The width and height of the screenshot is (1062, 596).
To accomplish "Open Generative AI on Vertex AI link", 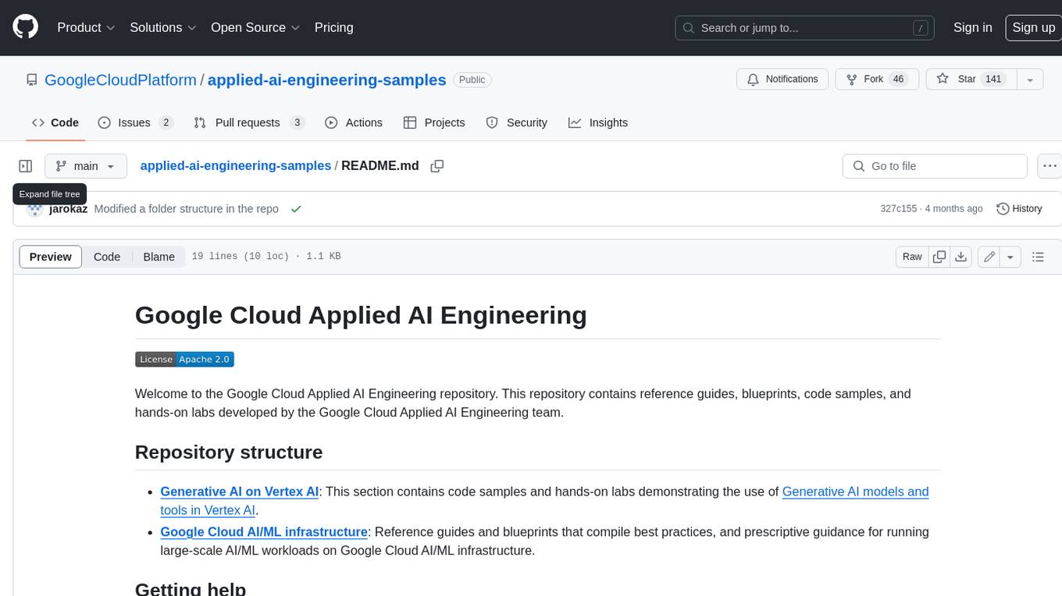I will point(239,491).
